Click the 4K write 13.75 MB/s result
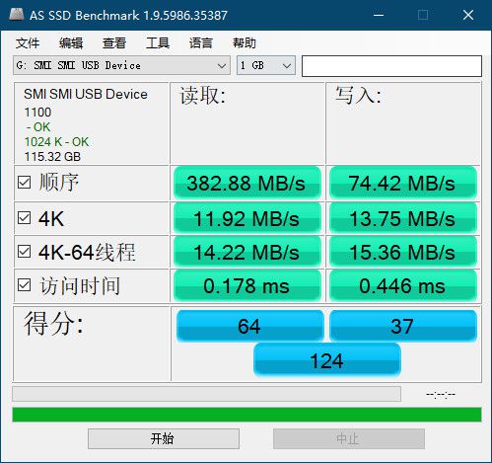The height and width of the screenshot is (463, 492). [x=402, y=218]
